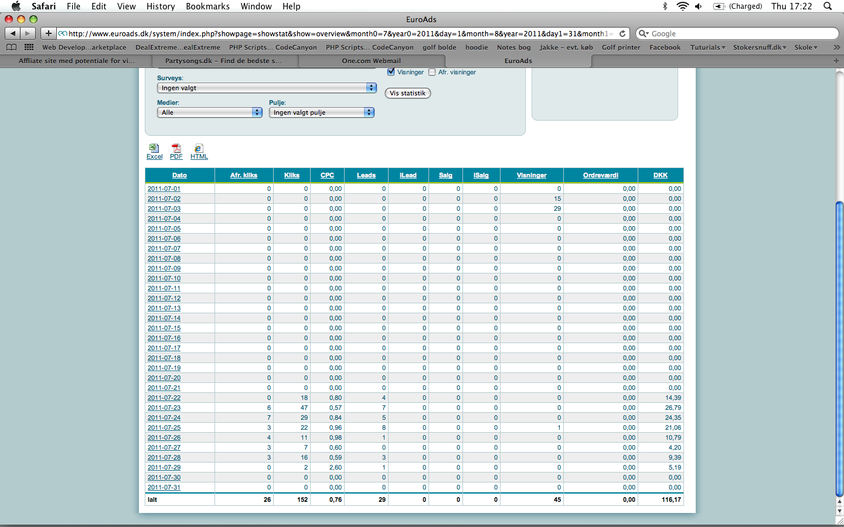
Task: Add bookmark with the plus button
Action: (48, 33)
